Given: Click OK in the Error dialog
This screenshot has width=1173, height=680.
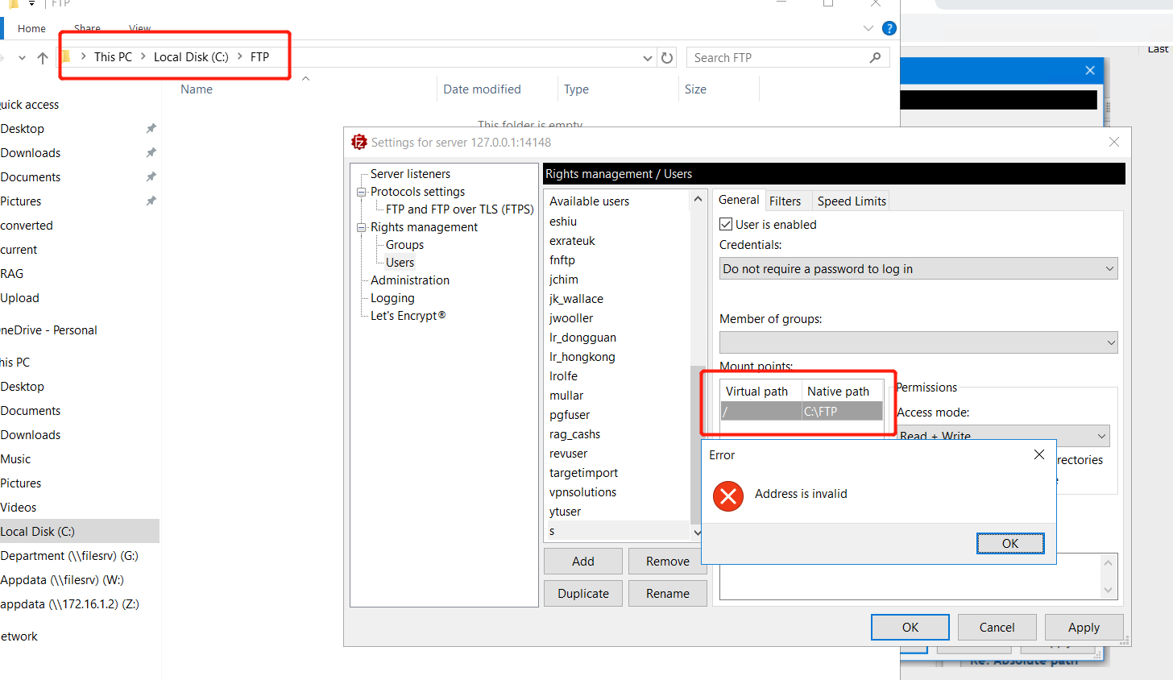Looking at the screenshot, I should [x=1010, y=544].
